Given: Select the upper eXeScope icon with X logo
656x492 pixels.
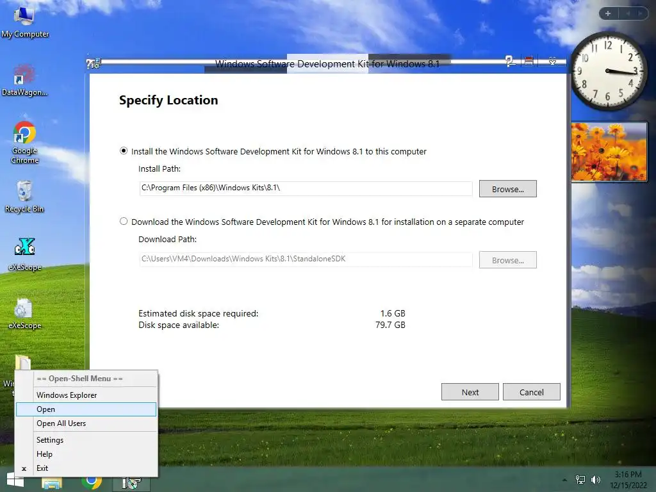Looking at the screenshot, I should pyautogui.click(x=25, y=254).
